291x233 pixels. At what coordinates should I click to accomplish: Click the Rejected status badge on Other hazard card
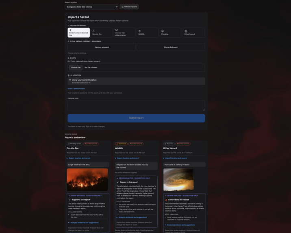(x=169, y=144)
